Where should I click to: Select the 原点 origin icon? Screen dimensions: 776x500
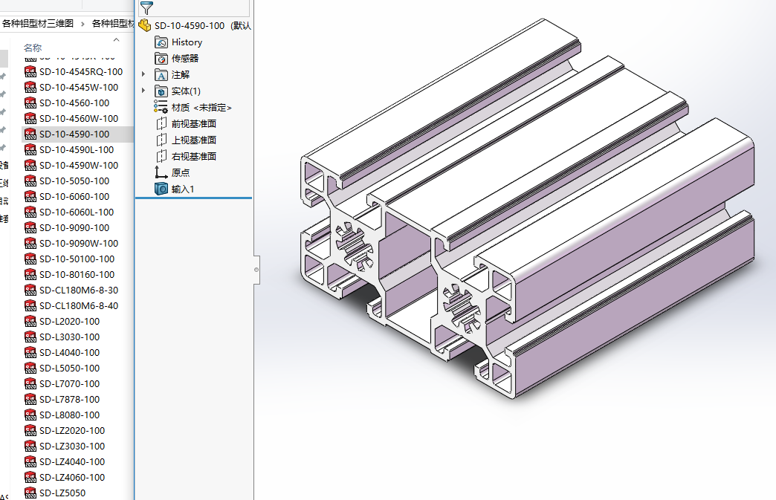pos(161,172)
